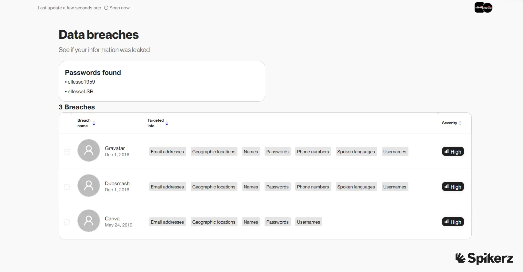The height and width of the screenshot is (272, 523).
Task: Click Dubsmash's Passwords tag
Action: (277, 187)
